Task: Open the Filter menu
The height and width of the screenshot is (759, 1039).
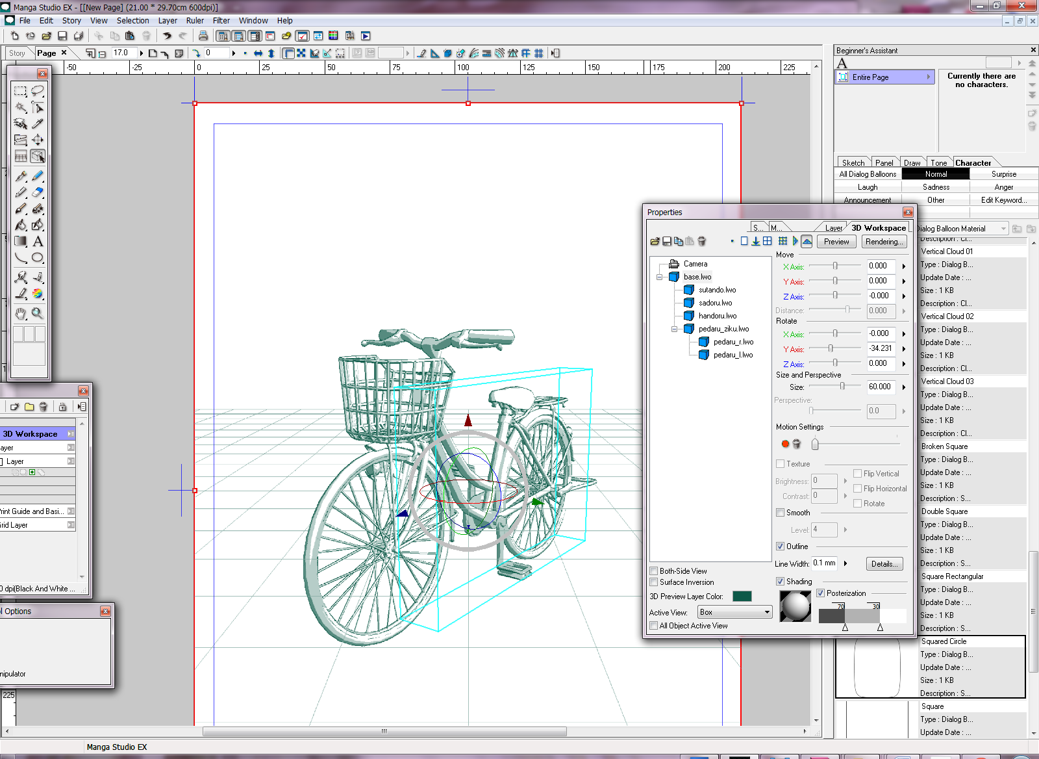Action: coord(221,21)
